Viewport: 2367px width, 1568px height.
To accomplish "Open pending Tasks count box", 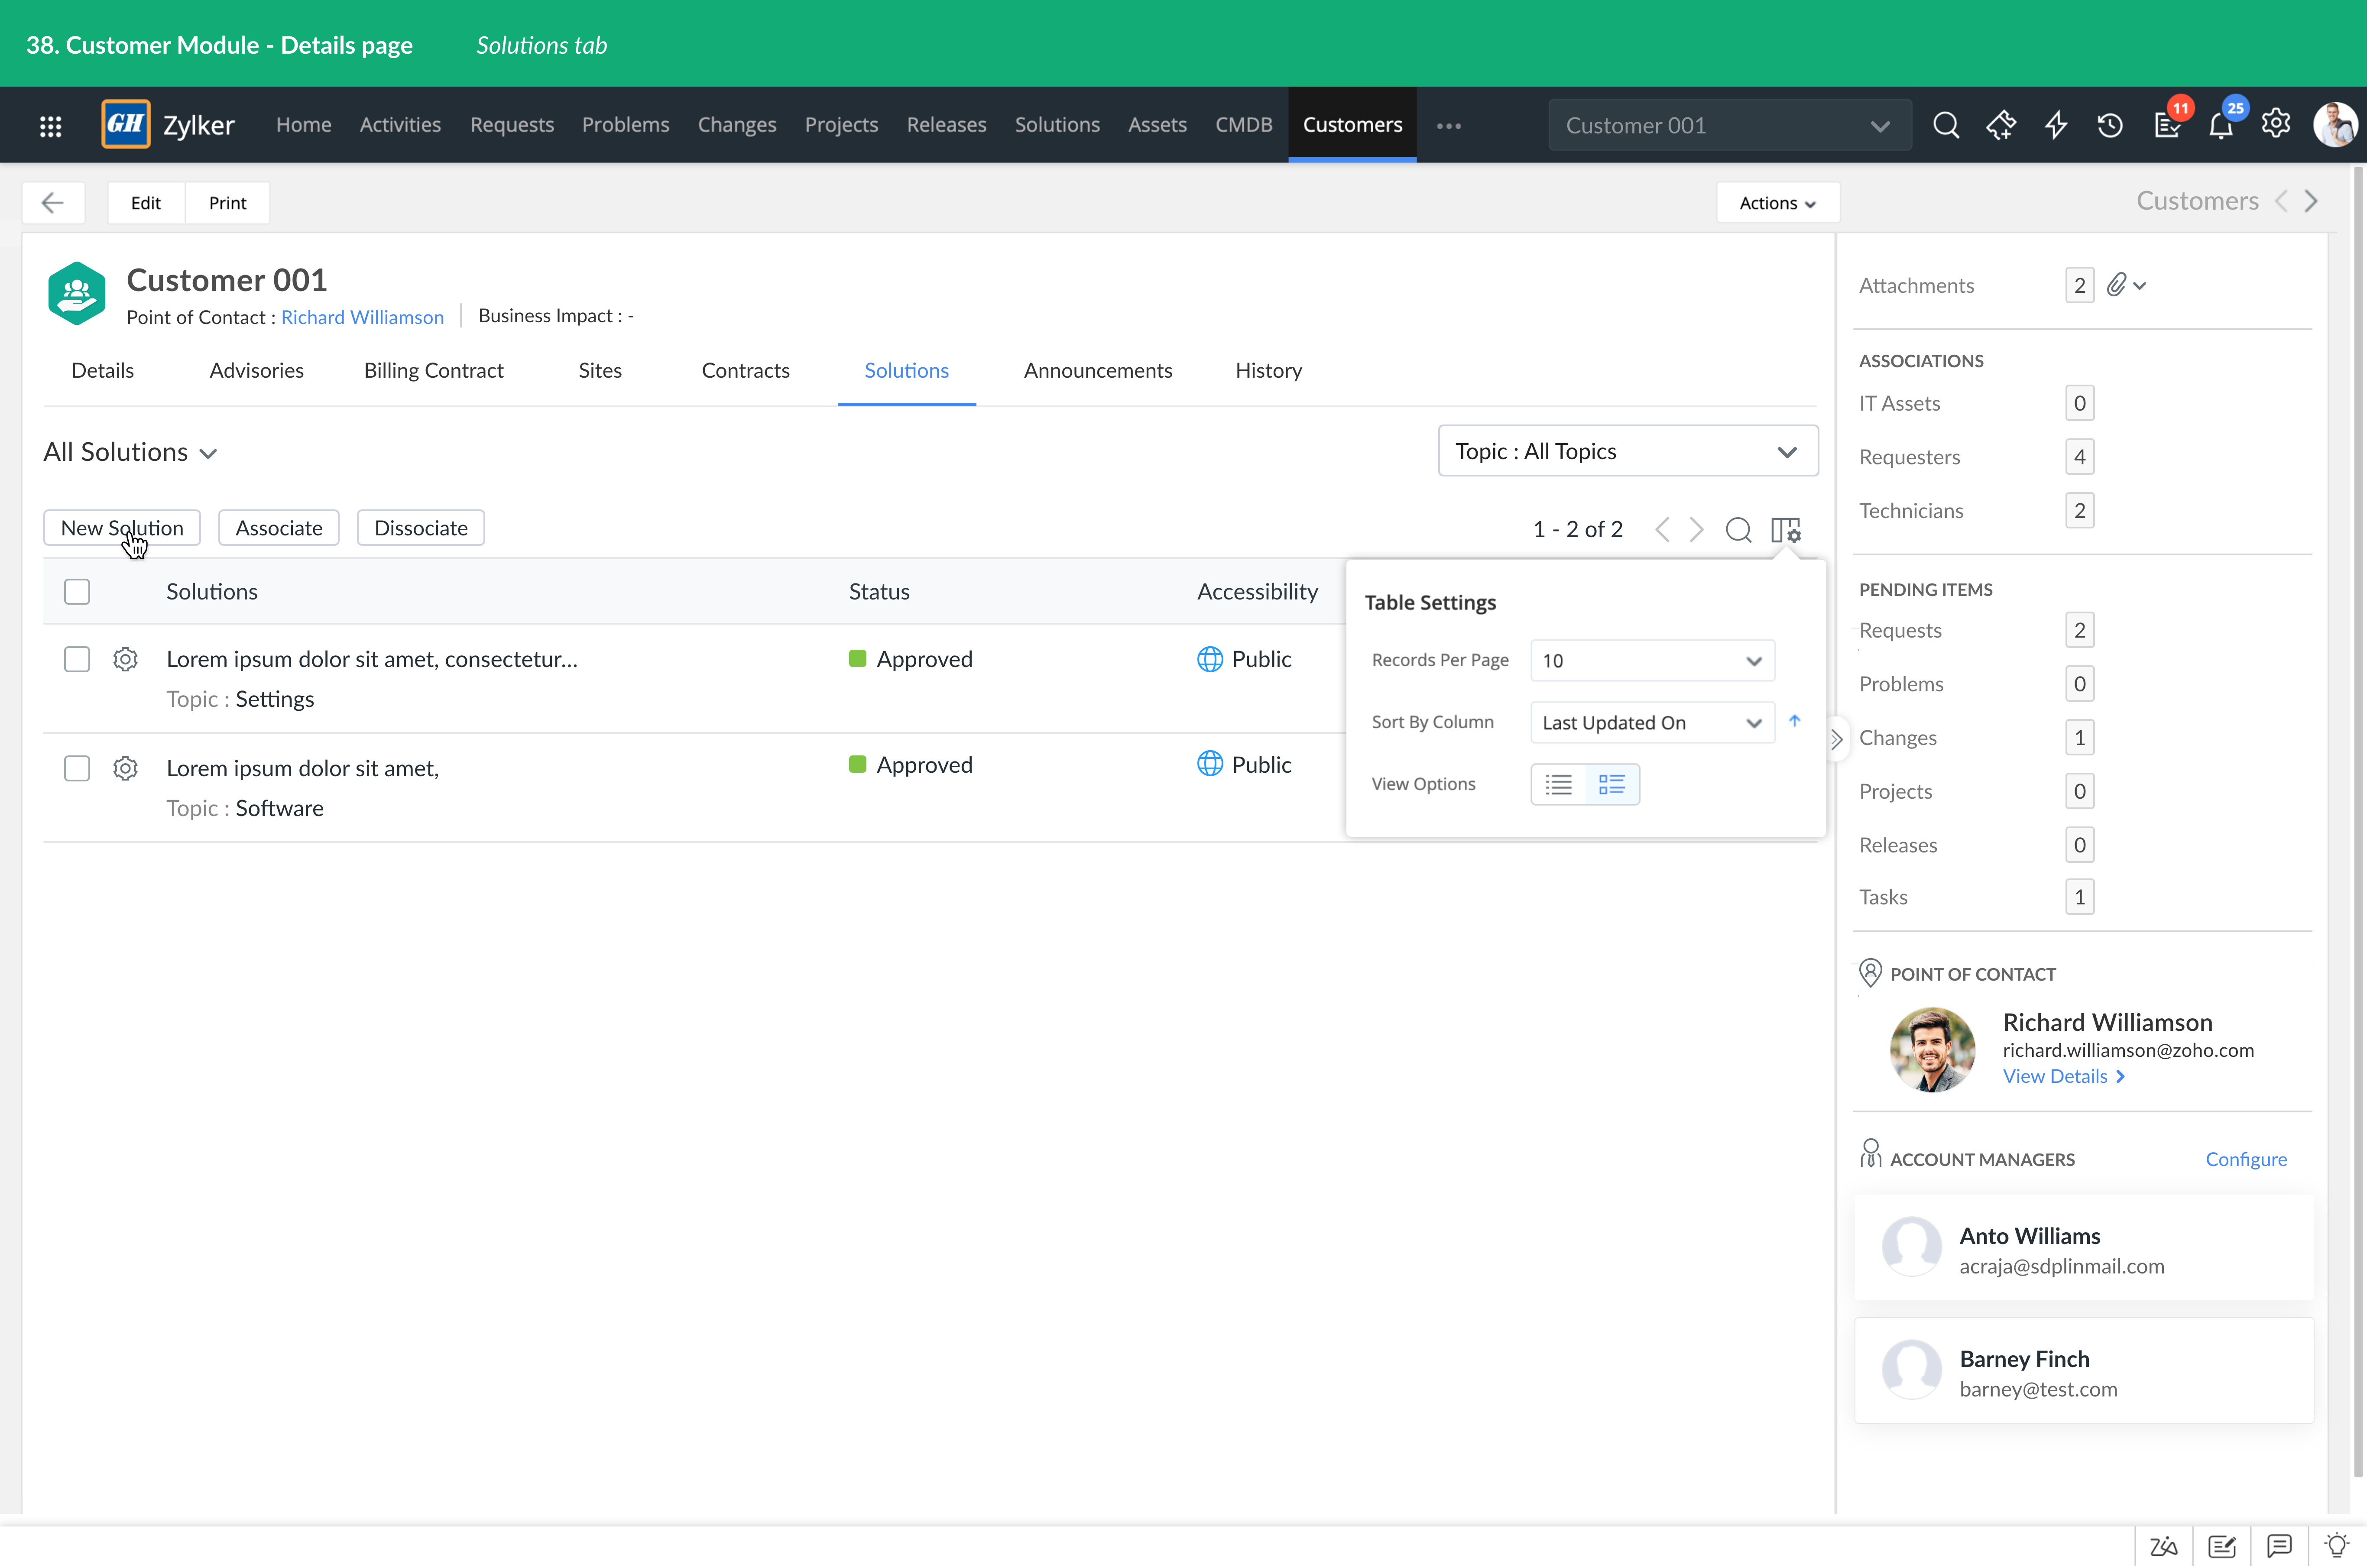I will 2079,897.
